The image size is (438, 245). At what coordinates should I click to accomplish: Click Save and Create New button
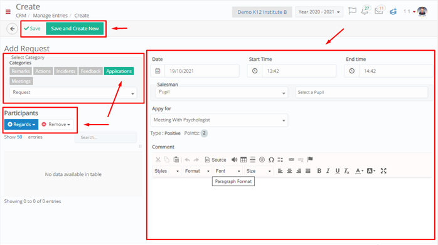pyautogui.click(x=75, y=28)
